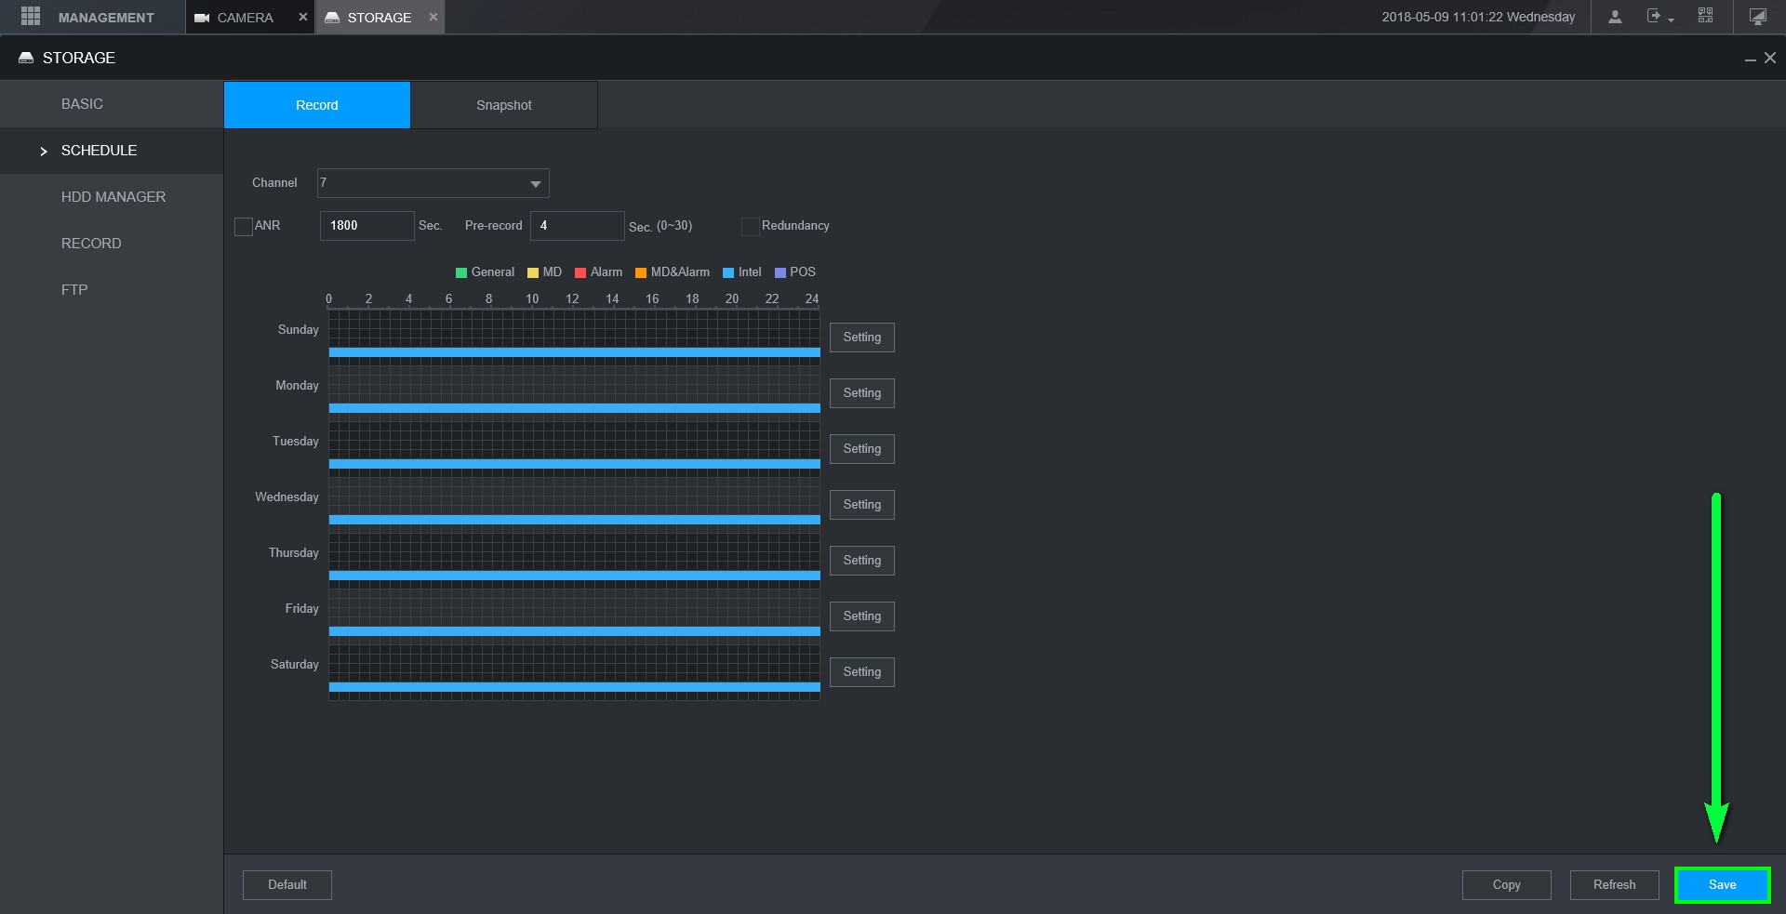1786x914 pixels.
Task: Click the user account icon
Action: tap(1615, 17)
